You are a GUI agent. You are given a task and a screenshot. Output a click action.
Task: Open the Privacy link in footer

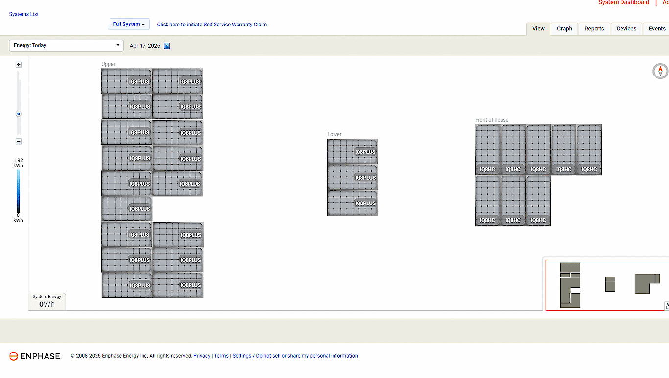tap(202, 356)
